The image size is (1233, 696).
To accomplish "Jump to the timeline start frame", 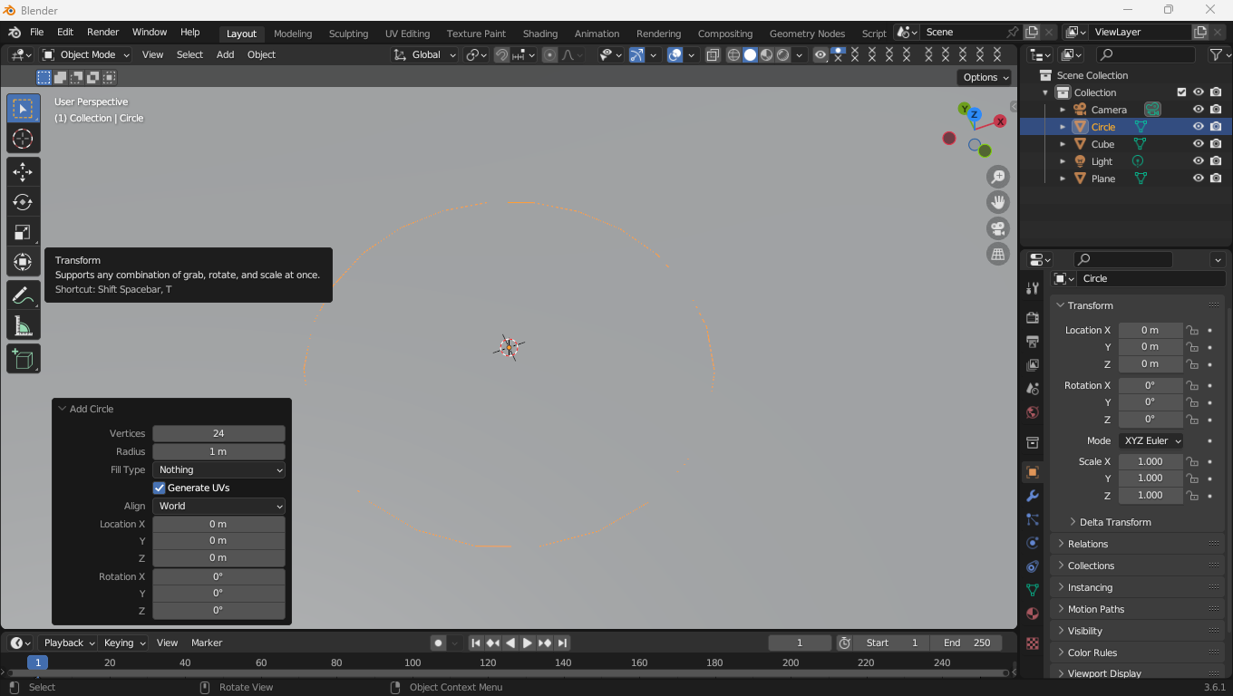I will 475,643.
